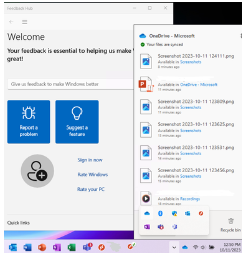Open the Rate Windows link
This screenshot has height=257, width=244.
coord(93,175)
